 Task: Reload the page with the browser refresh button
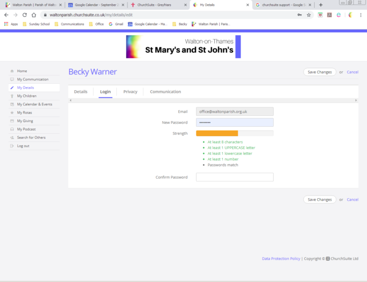tap(25, 15)
